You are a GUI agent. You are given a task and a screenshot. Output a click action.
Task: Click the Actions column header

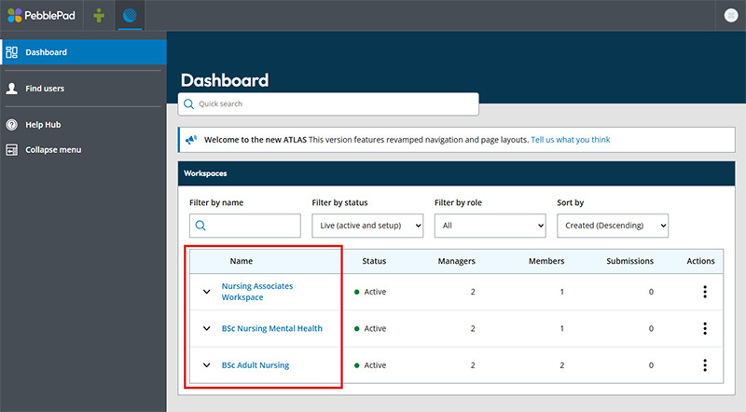701,261
